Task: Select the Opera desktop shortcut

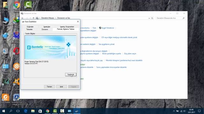Action: point(17,52)
